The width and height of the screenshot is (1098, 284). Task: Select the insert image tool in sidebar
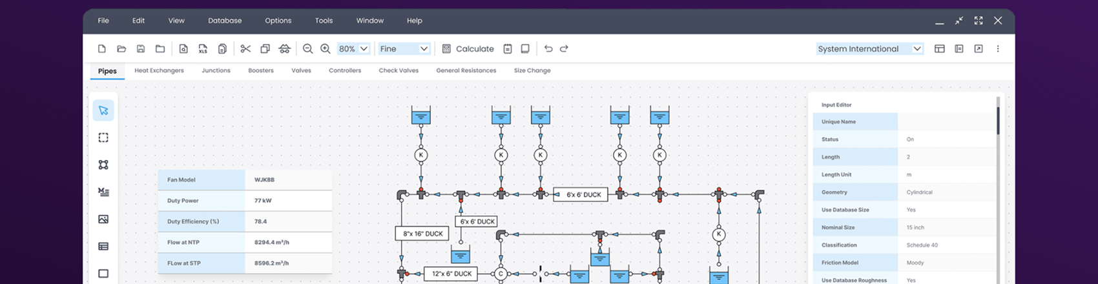[103, 219]
